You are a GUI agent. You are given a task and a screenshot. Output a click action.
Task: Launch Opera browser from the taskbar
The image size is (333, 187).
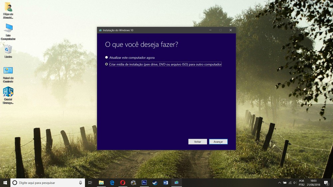click(123, 183)
